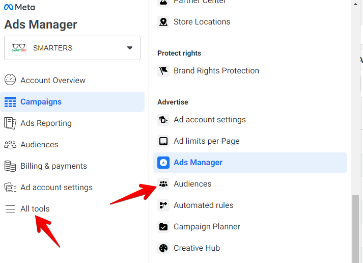The height and width of the screenshot is (263, 363).
Task: Click the Partner Center icon
Action: (x=163, y=3)
